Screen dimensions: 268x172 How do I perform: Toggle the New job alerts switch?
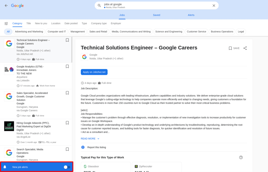67,167
